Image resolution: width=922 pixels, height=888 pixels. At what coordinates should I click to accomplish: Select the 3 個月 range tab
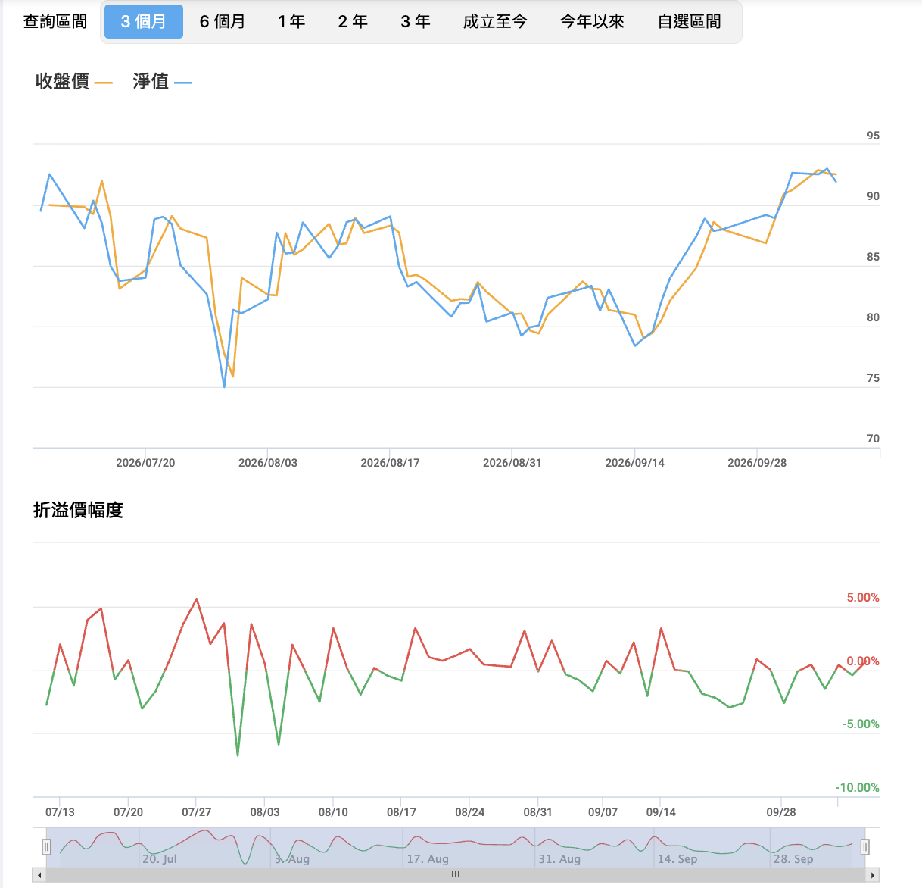pyautogui.click(x=143, y=22)
